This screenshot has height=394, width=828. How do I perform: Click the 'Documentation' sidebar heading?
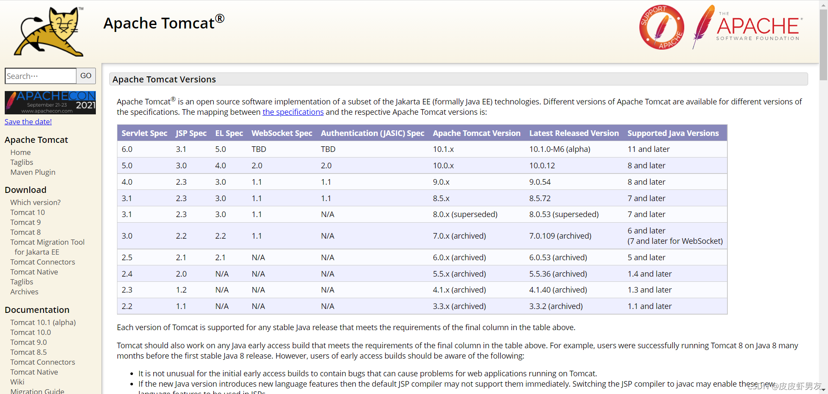coord(37,310)
